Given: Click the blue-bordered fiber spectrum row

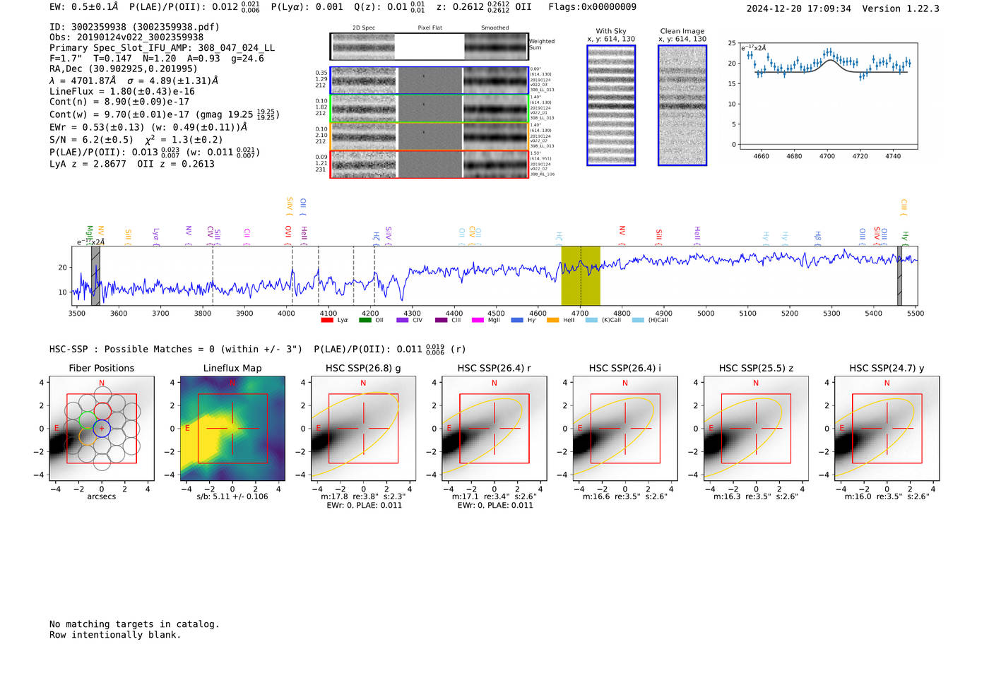Looking at the screenshot, I should pyautogui.click(x=429, y=81).
